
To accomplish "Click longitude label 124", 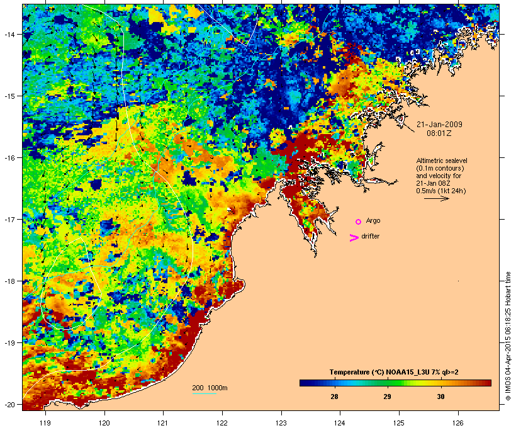I will click(x=340, y=423).
